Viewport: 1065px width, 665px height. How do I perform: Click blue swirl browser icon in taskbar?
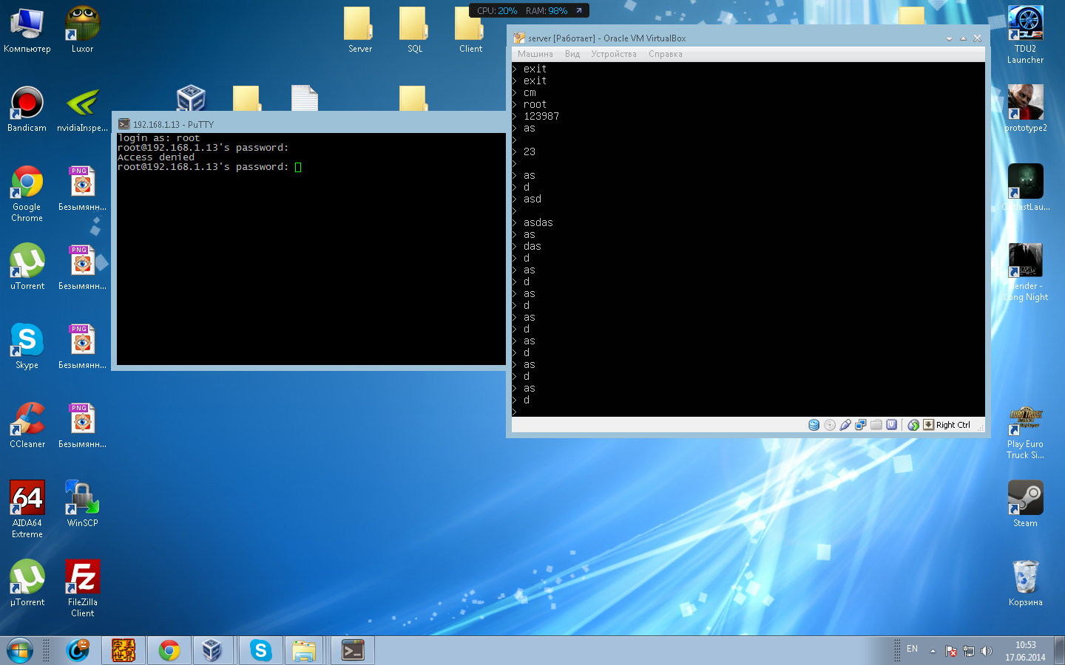point(78,650)
